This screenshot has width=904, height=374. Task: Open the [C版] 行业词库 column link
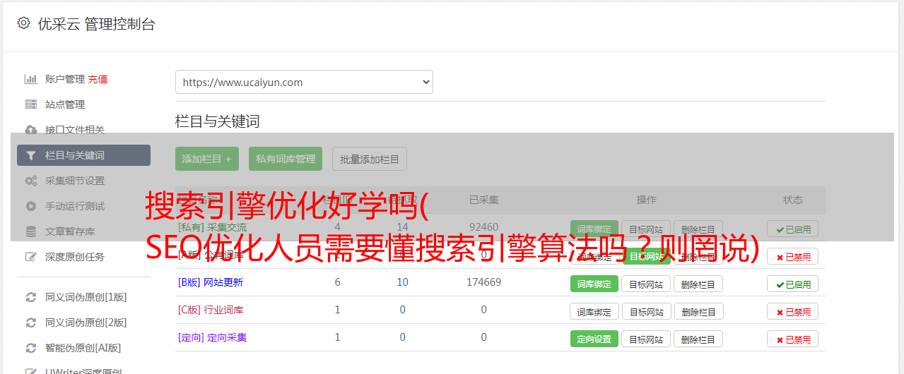[211, 310]
